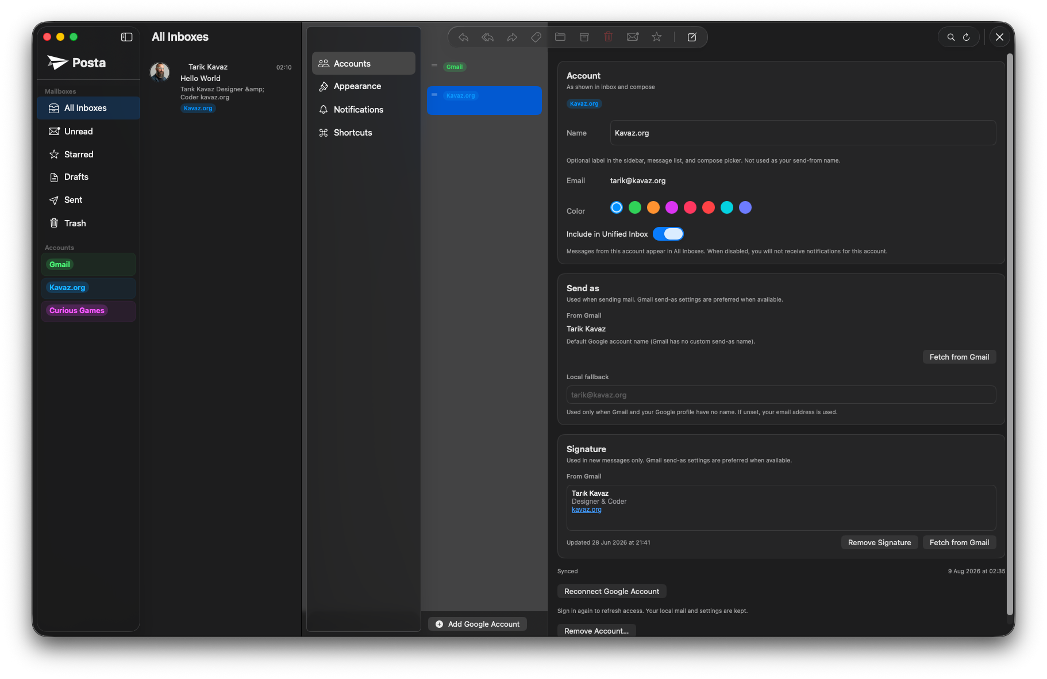Click the Posta paper-plane logo
The height and width of the screenshot is (679, 1047).
click(x=57, y=63)
